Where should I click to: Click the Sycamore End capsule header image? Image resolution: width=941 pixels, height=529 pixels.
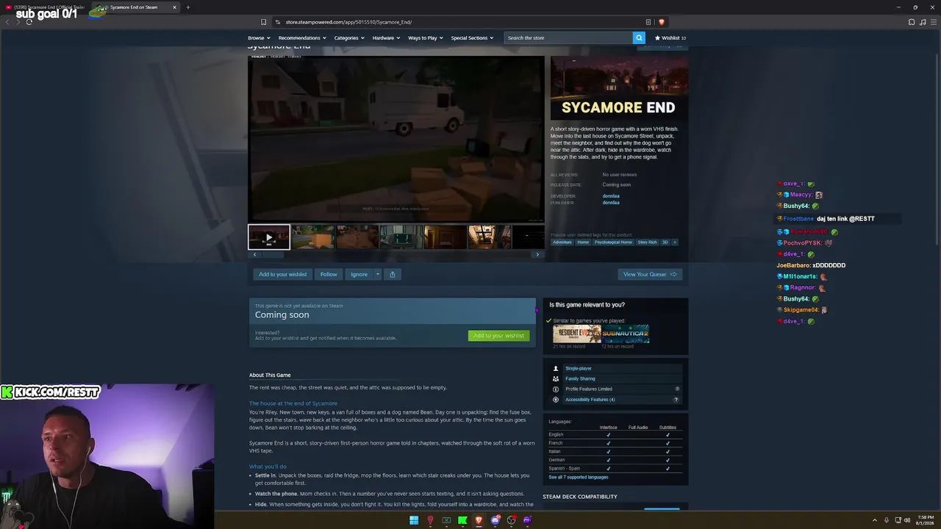point(620,89)
